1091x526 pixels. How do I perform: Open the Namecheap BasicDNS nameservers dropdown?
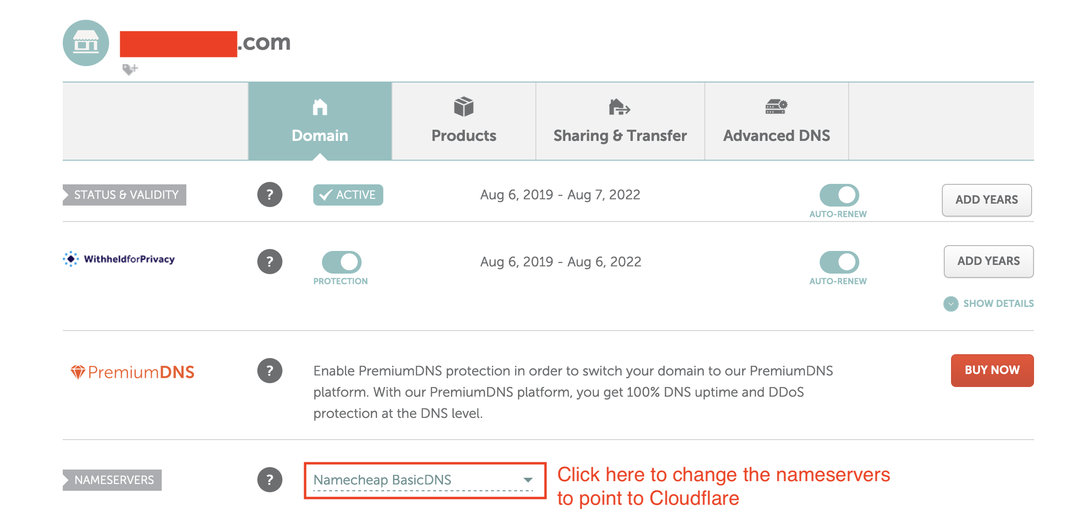point(424,480)
